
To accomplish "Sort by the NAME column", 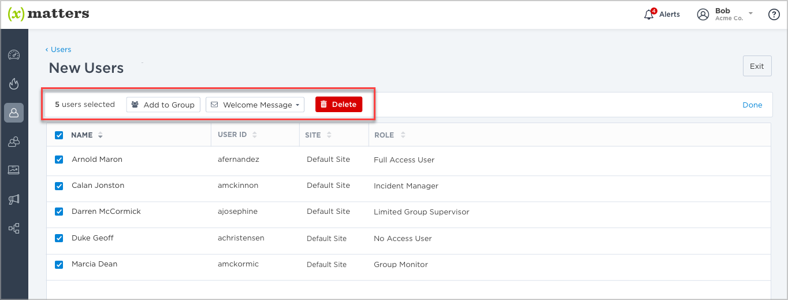I will (x=87, y=135).
